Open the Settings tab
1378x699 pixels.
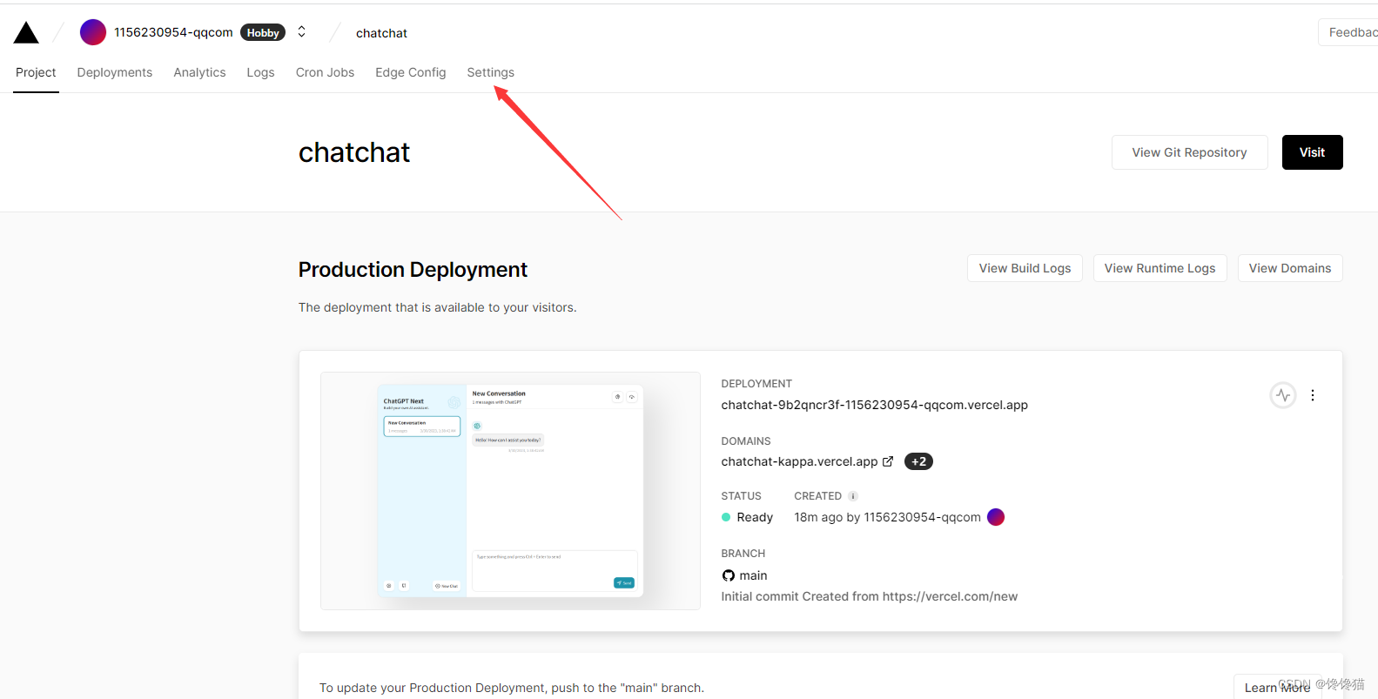490,72
